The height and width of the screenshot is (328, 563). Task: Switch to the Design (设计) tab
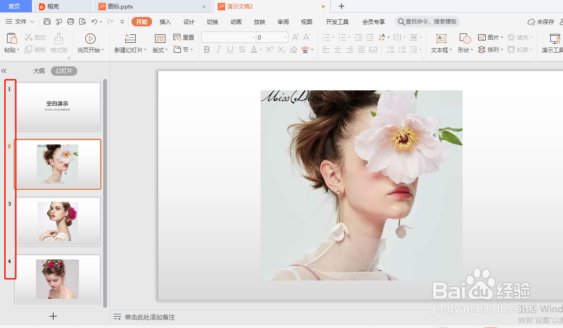(x=189, y=22)
